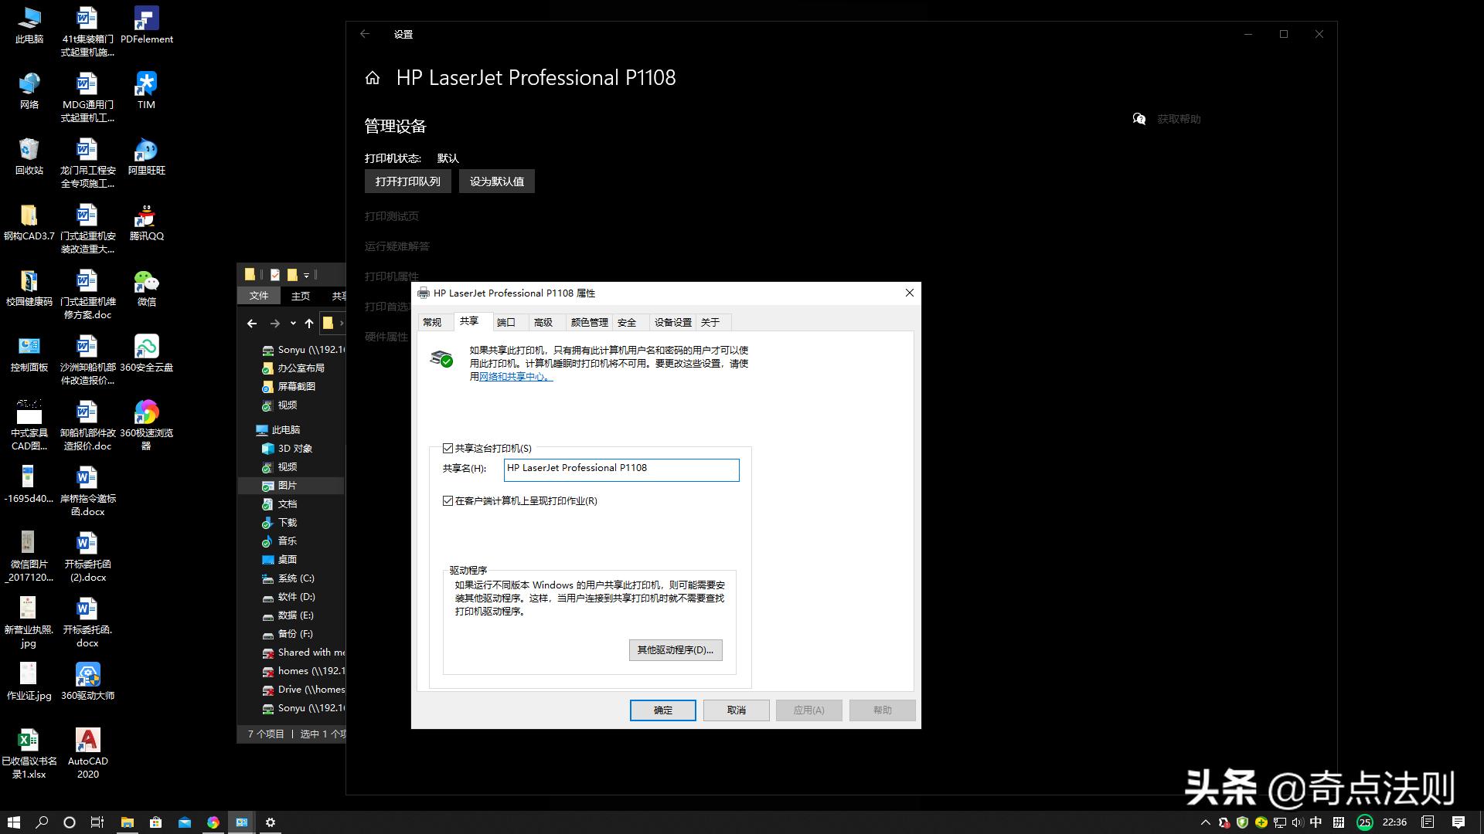Open Task View on the taskbar

tap(97, 822)
